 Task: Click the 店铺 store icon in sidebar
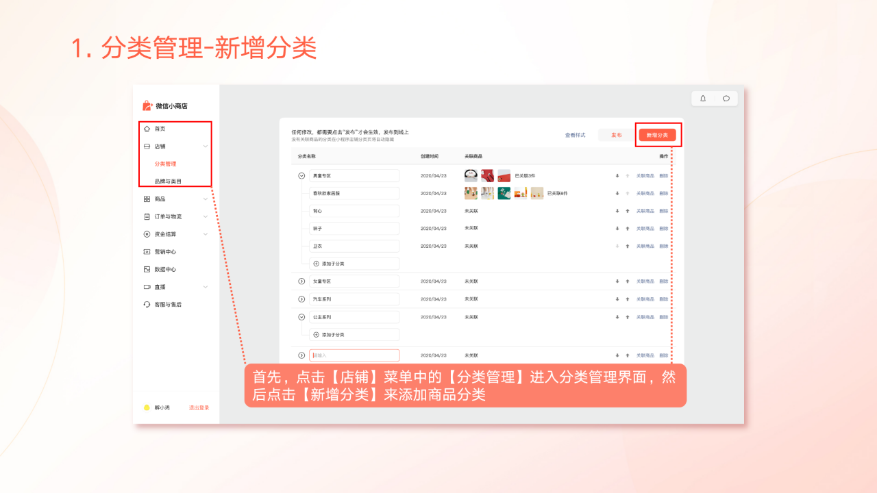coord(147,147)
